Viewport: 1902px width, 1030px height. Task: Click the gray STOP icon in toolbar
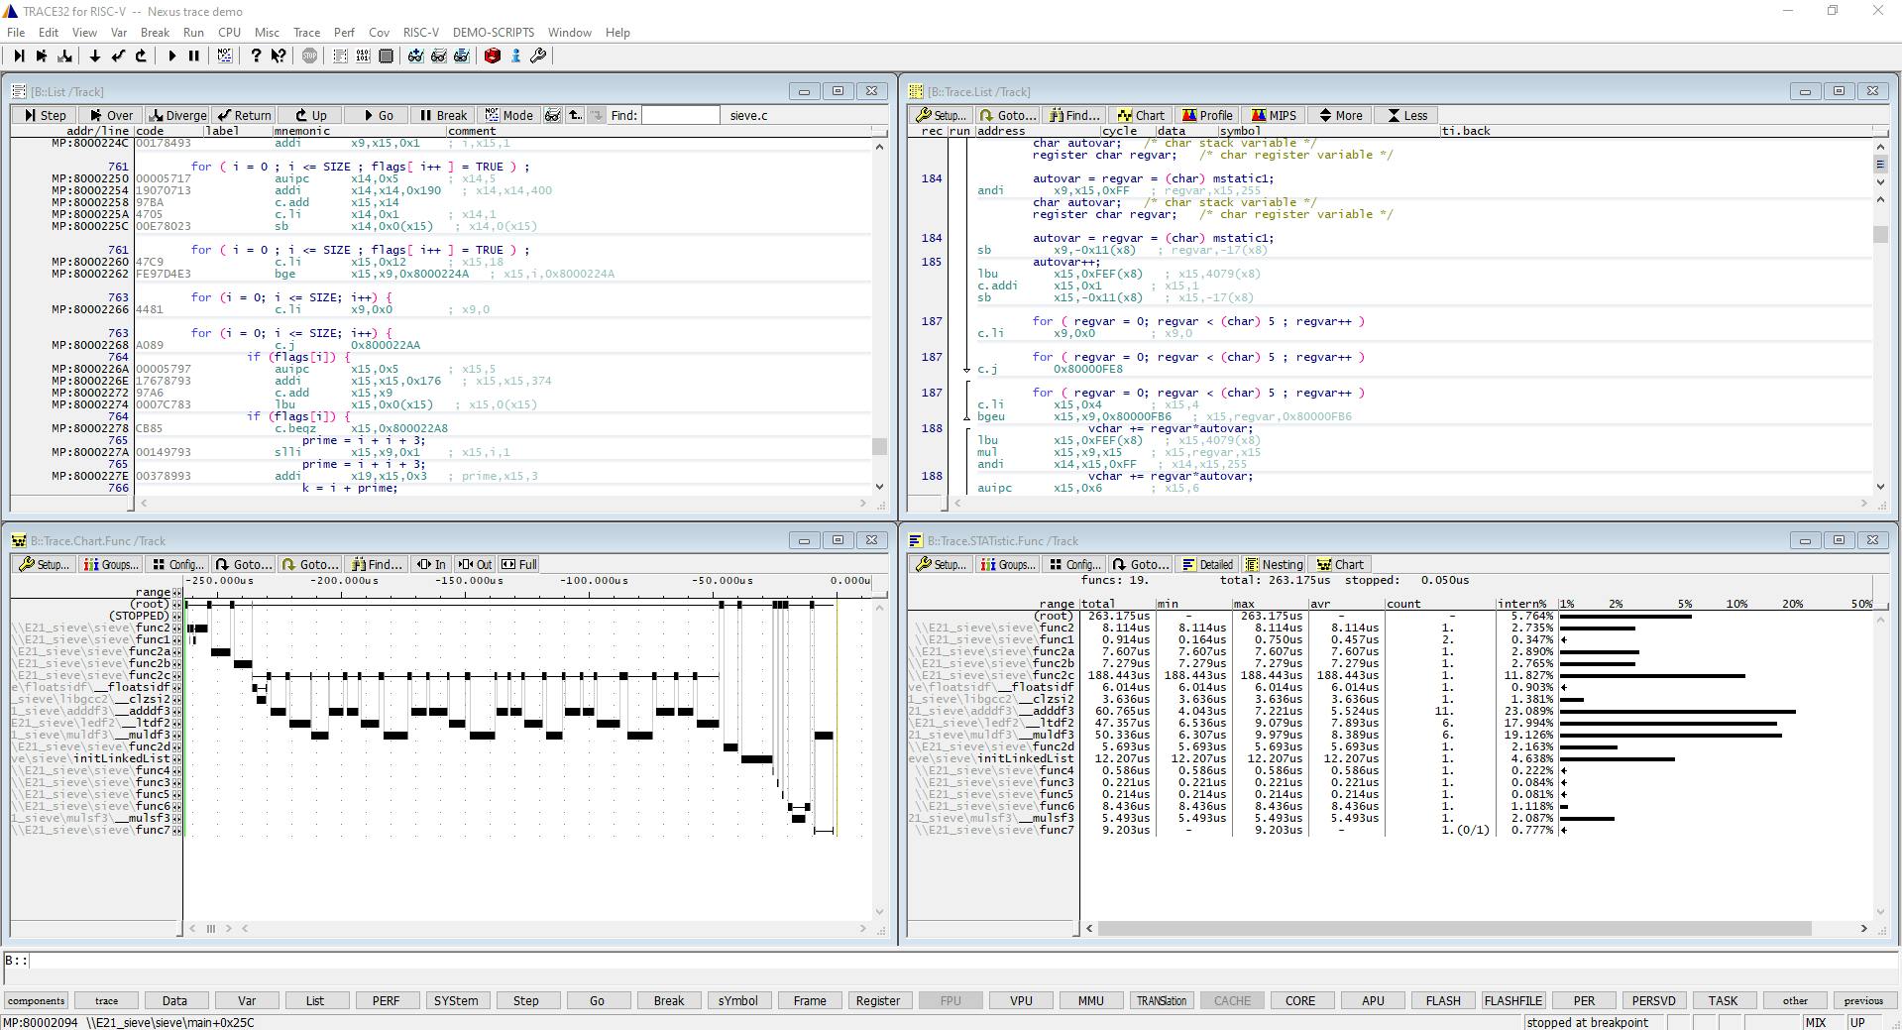coord(309,57)
